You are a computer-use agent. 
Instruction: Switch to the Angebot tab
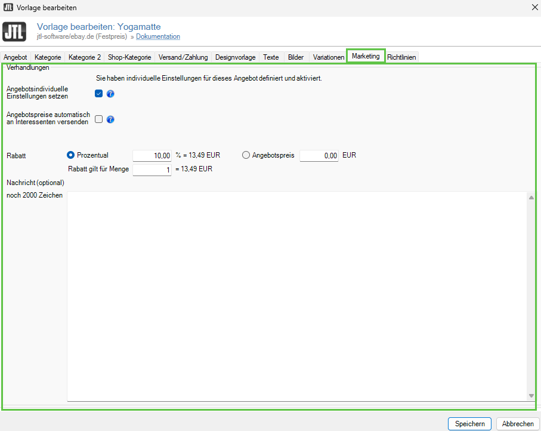16,57
